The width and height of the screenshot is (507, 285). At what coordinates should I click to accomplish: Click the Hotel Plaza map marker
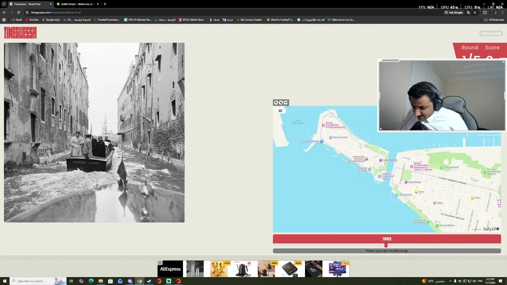point(406,182)
